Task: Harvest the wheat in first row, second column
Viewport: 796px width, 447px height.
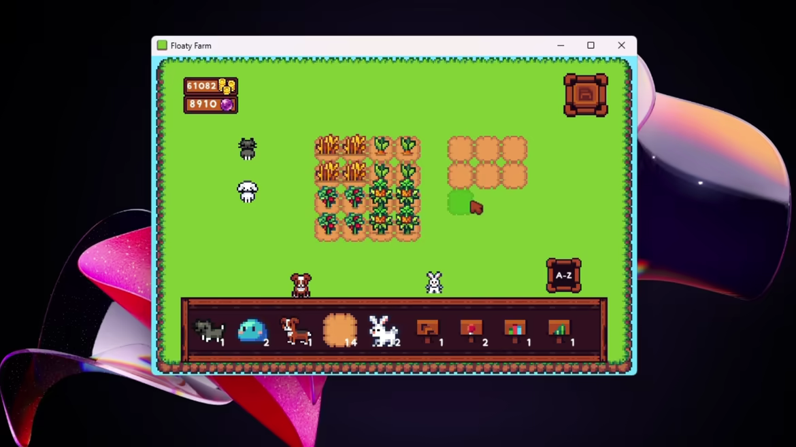Action: point(354,147)
